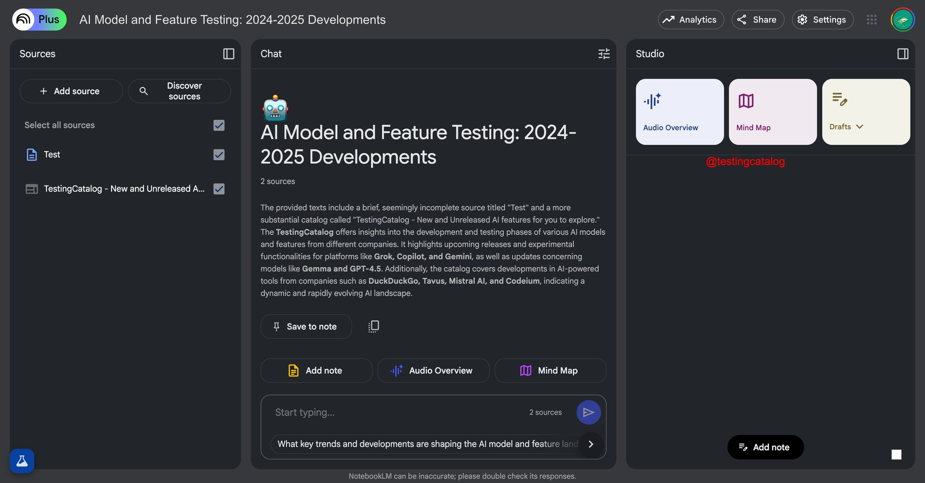Viewport: 925px width, 483px height.
Task: Add a new source
Action: click(x=71, y=91)
